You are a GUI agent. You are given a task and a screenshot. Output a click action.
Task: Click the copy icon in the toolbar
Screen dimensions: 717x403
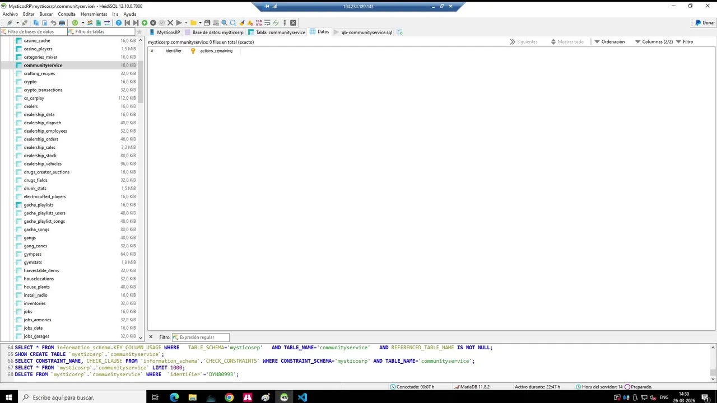coord(36,23)
